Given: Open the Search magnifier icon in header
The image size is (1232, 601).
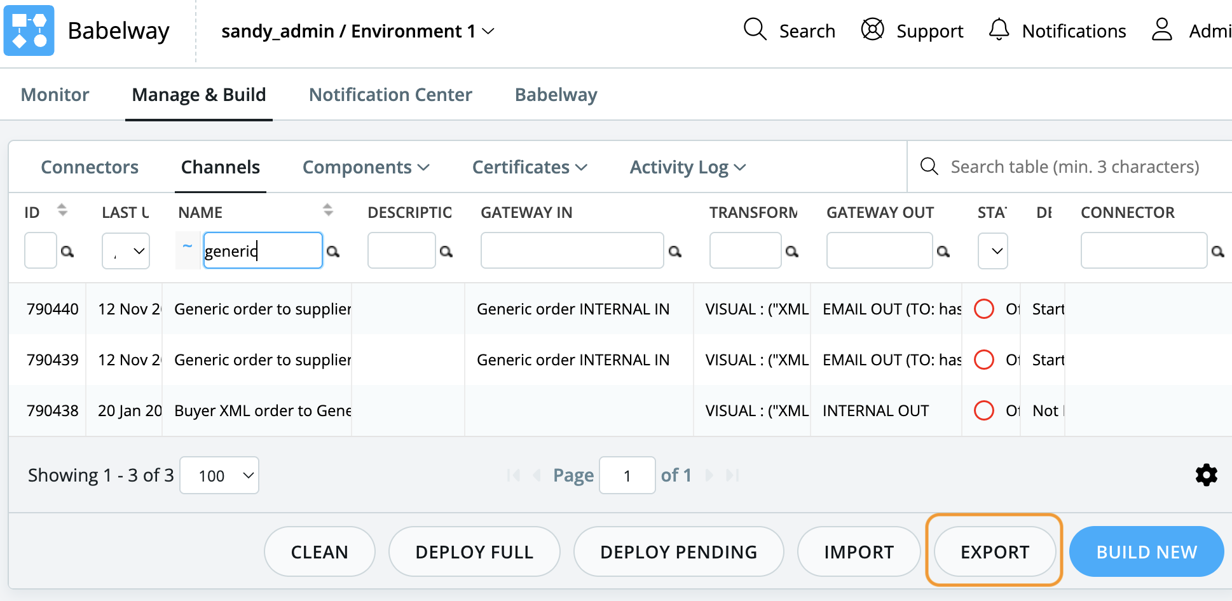Looking at the screenshot, I should pyautogui.click(x=755, y=29).
